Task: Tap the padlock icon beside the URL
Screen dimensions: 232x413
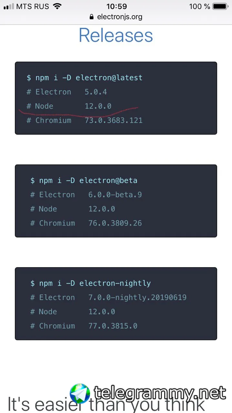Action: pyautogui.click(x=91, y=17)
